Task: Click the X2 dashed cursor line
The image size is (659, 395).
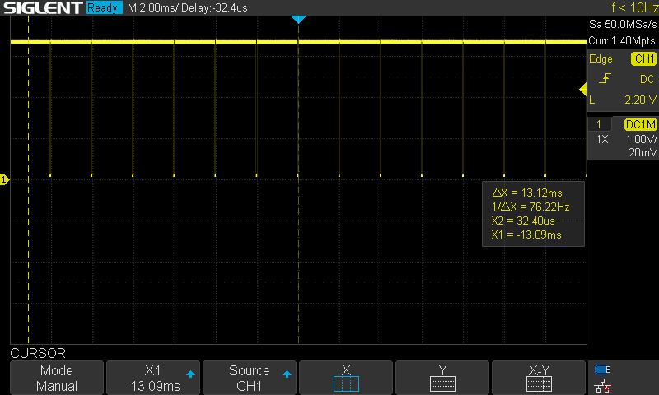Action: point(298,179)
